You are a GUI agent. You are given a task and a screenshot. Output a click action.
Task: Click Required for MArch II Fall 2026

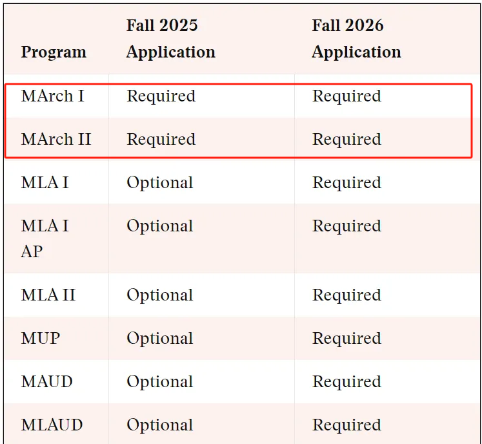click(346, 140)
